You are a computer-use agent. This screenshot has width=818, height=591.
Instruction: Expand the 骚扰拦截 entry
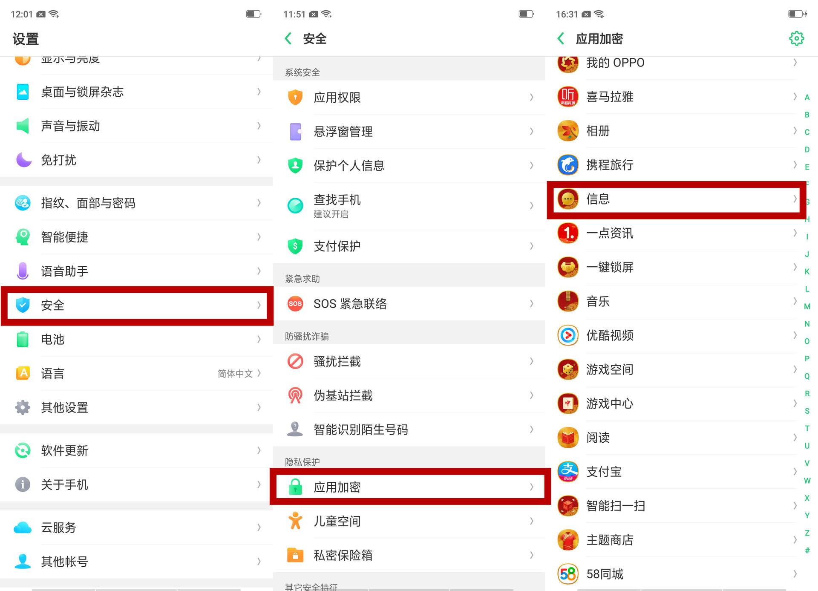click(409, 361)
